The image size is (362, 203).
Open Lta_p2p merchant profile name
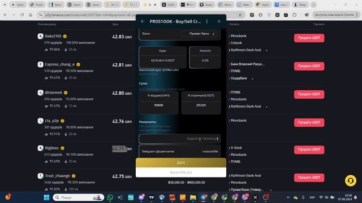pos(51,121)
